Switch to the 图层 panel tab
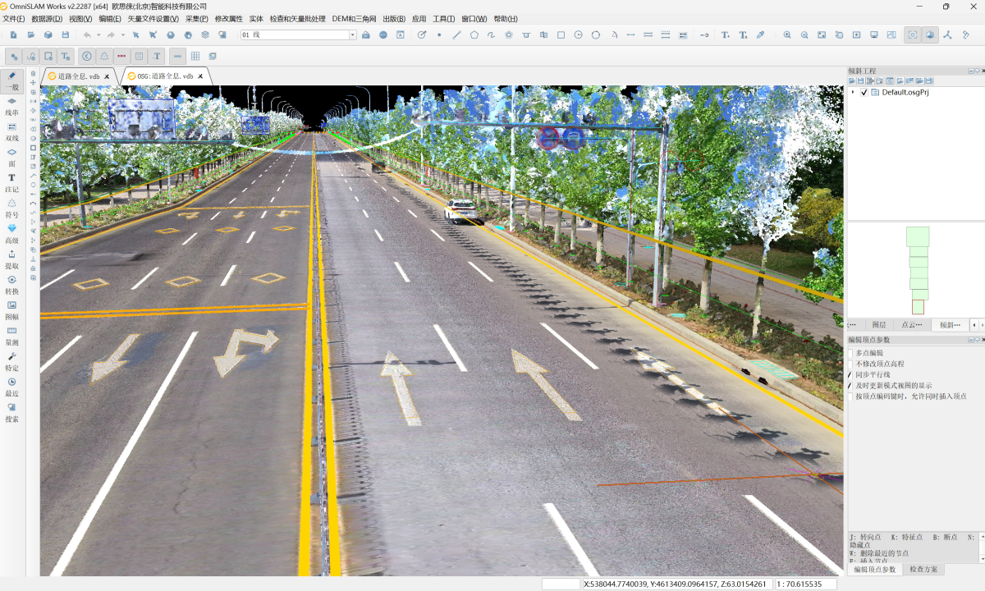 (878, 325)
